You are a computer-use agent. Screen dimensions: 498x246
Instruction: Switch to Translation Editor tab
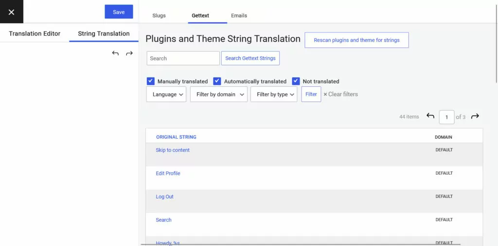click(x=35, y=33)
